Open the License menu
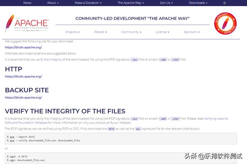247x164 pixels. tap(162, 32)
